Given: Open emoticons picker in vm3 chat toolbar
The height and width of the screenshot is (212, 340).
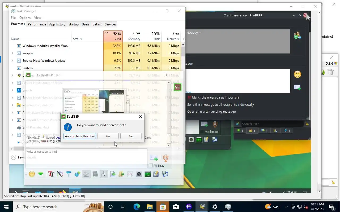Looking at the screenshot, I should pos(32,174).
